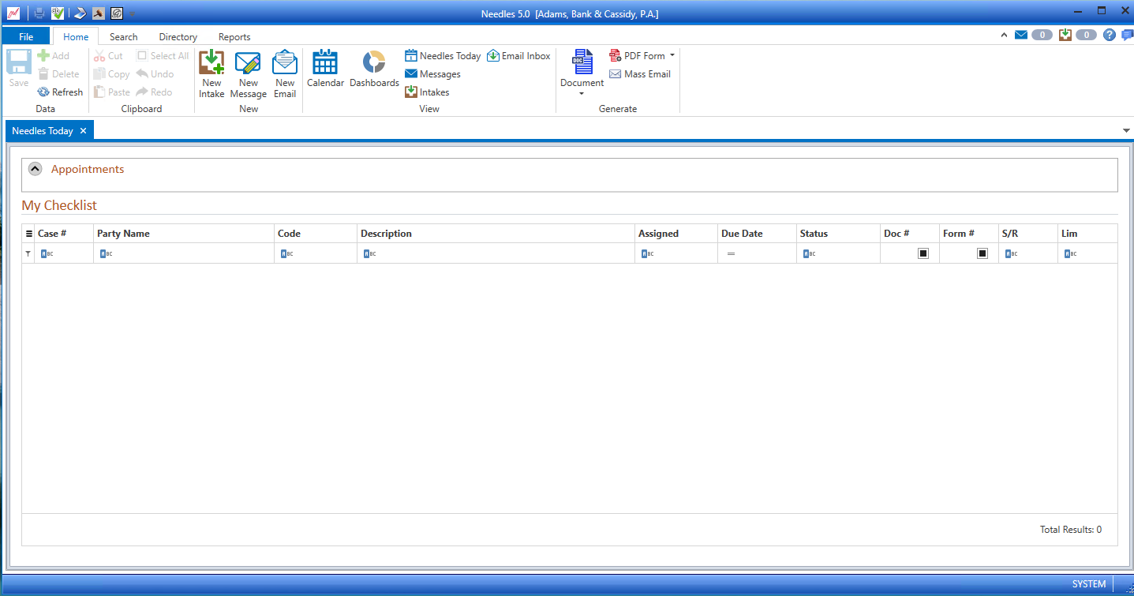Generate a Document from the ribbon
This screenshot has width=1134, height=596.
582,67
